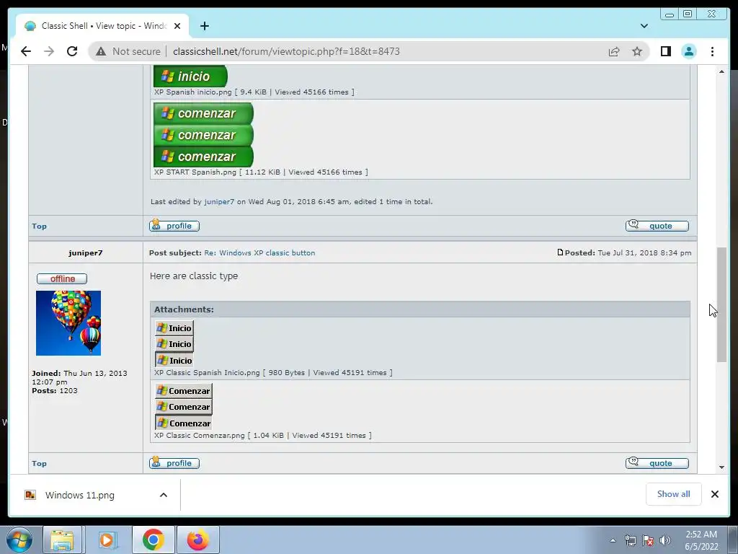Expand options for Windows 11.png download

click(164, 495)
